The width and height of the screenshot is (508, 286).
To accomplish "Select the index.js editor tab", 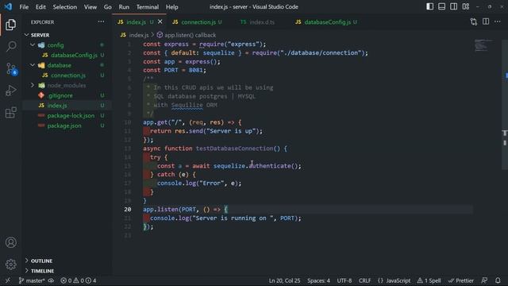I will pos(136,22).
